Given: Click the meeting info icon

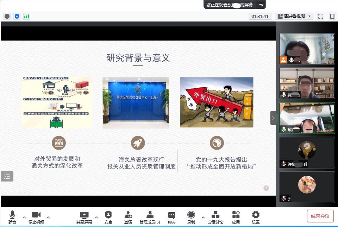Looking at the screenshot, I should 7,16.
